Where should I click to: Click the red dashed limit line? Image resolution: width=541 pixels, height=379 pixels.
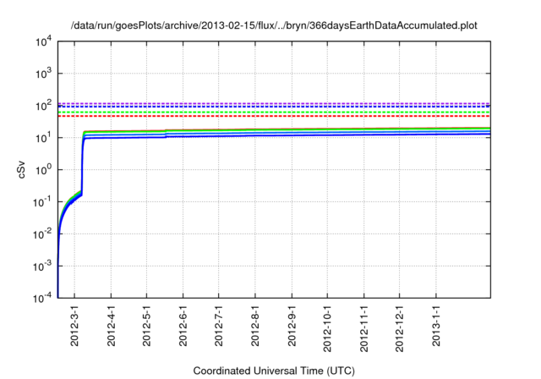[274, 116]
